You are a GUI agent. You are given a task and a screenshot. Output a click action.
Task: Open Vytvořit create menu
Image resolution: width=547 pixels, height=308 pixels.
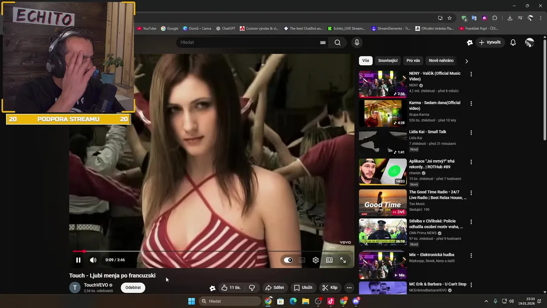pos(490,42)
